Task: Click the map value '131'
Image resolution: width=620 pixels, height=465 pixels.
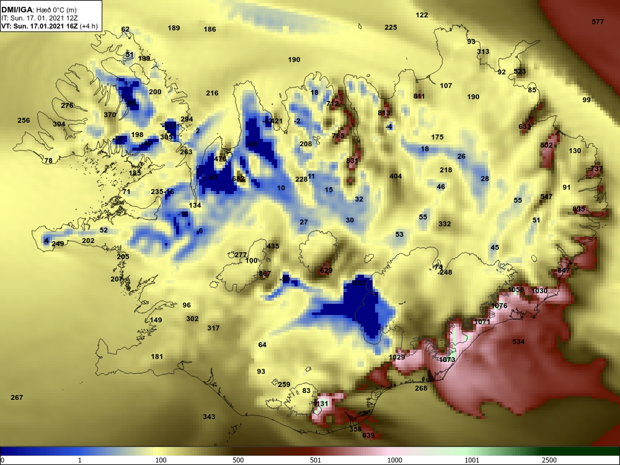Action: [x=321, y=404]
